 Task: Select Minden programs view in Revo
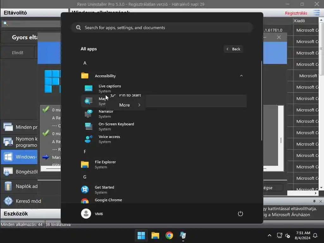pos(19,127)
